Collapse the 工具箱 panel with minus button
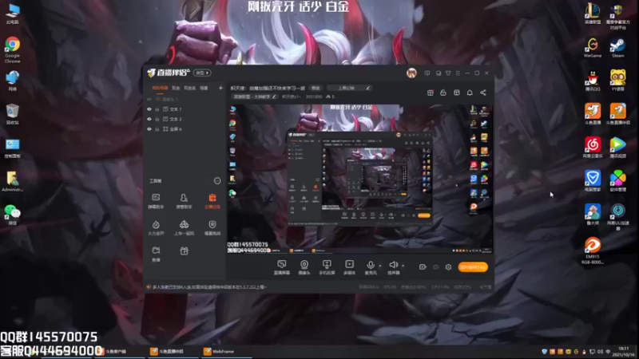Viewport: 639px width, 359px height. [217, 181]
